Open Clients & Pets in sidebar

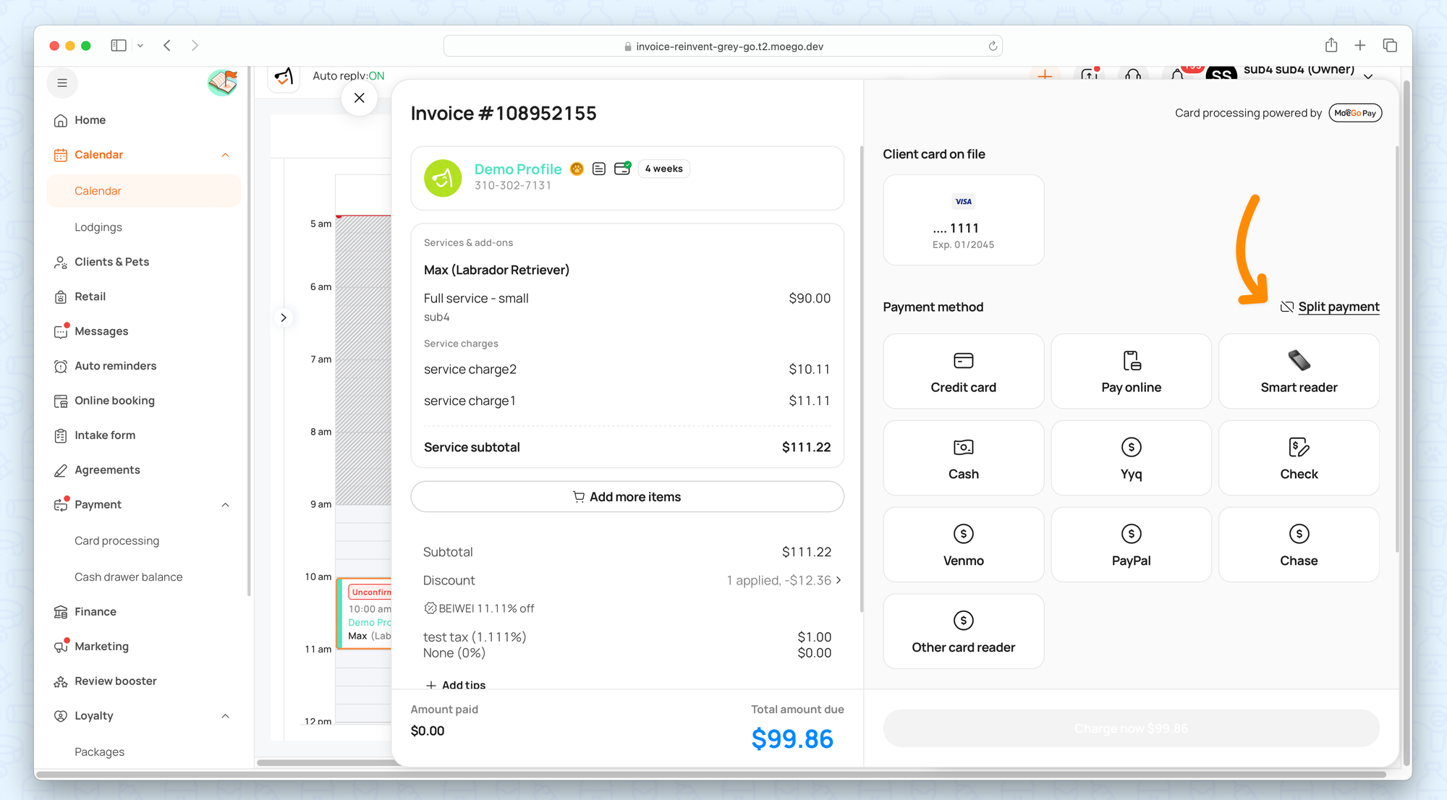(x=111, y=262)
